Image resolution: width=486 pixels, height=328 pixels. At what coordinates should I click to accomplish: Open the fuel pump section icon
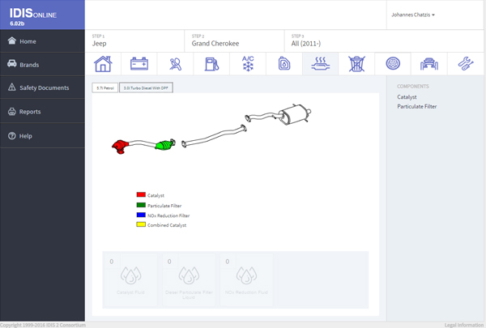pyautogui.click(x=211, y=64)
